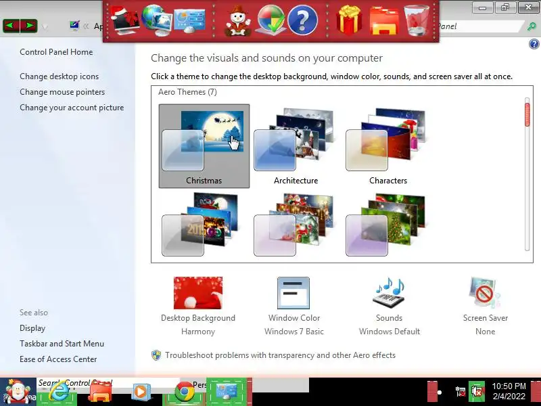The image size is (541, 406).
Task: Open Troubleshoot problems with transparency link
Action: (x=280, y=355)
